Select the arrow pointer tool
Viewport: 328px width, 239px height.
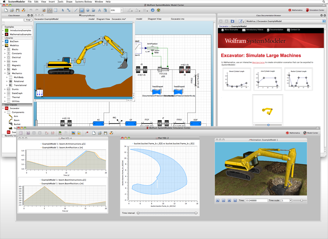(63, 10)
